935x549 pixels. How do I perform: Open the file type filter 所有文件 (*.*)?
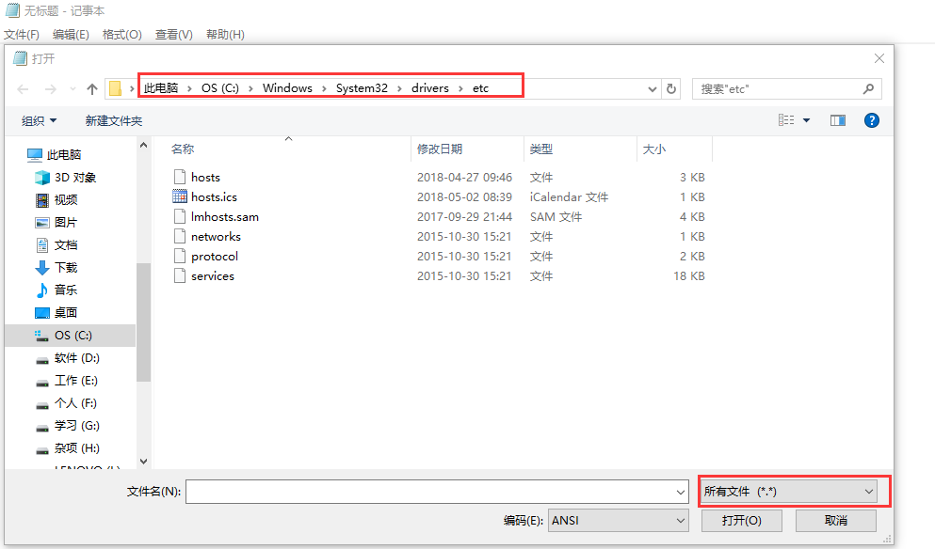[788, 492]
